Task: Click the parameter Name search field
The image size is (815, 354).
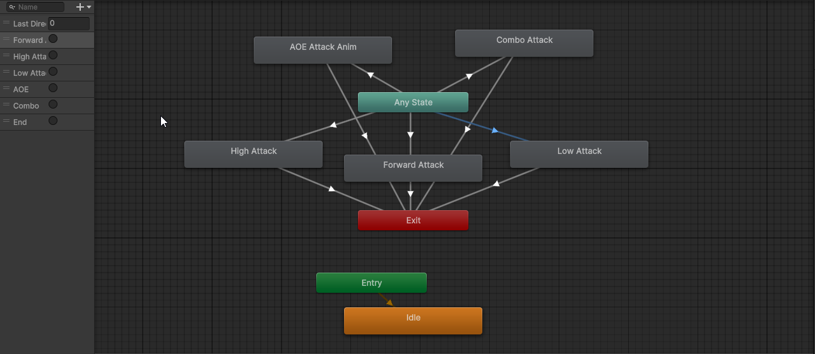Action: pos(35,7)
